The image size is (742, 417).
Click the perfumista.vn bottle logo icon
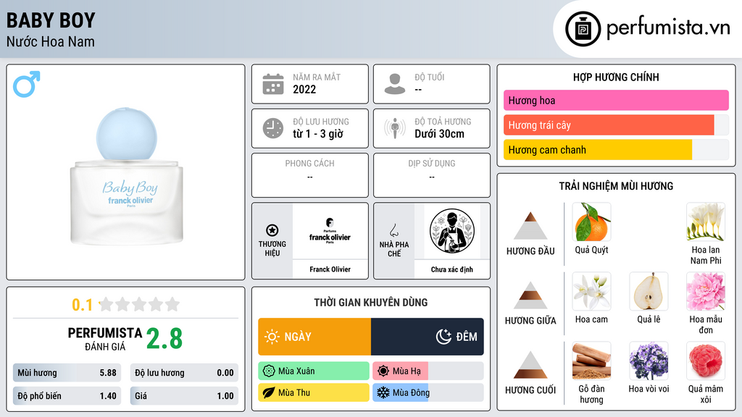(x=583, y=29)
